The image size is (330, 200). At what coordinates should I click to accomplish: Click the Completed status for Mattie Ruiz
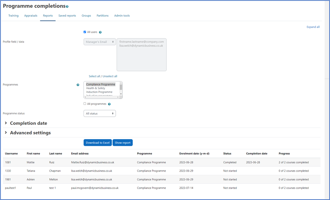[x=230, y=163]
